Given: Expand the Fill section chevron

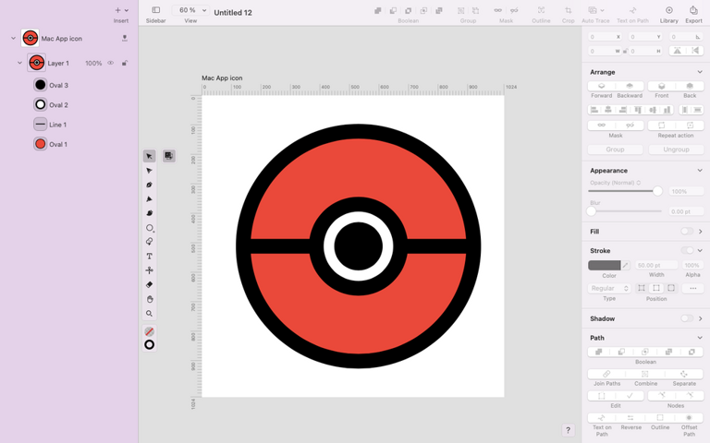Looking at the screenshot, I should point(700,232).
